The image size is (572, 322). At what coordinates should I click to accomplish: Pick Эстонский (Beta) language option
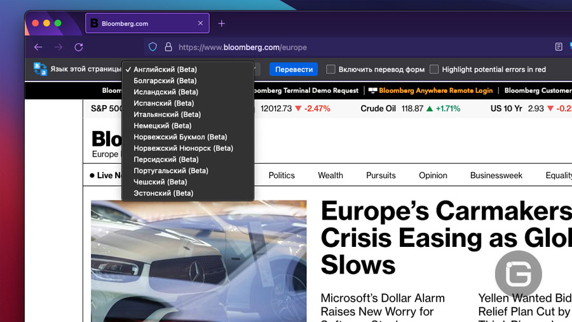[187, 193]
